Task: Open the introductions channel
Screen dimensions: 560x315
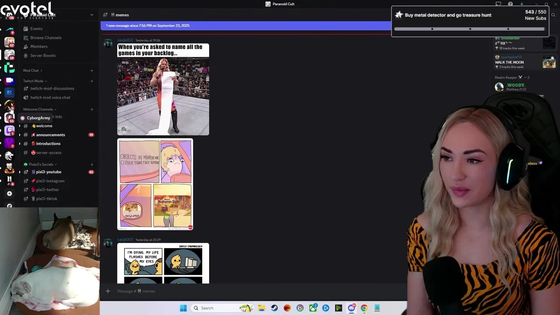Action: tap(48, 143)
